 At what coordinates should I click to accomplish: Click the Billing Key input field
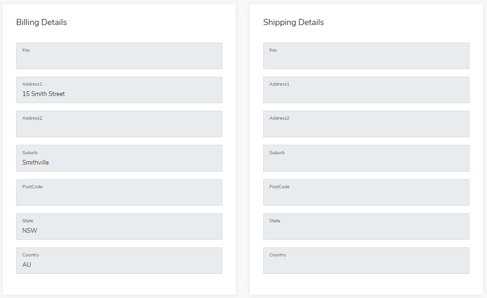coord(119,56)
